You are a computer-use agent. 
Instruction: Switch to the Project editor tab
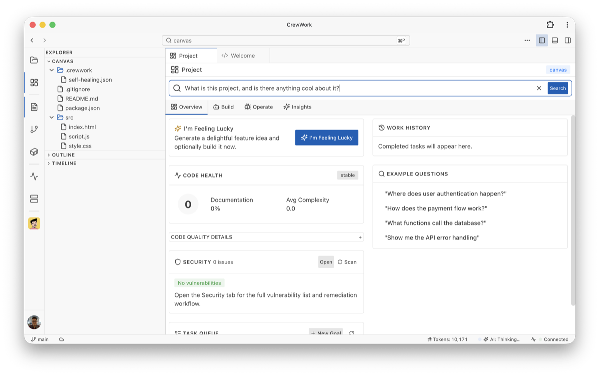pyautogui.click(x=191, y=56)
